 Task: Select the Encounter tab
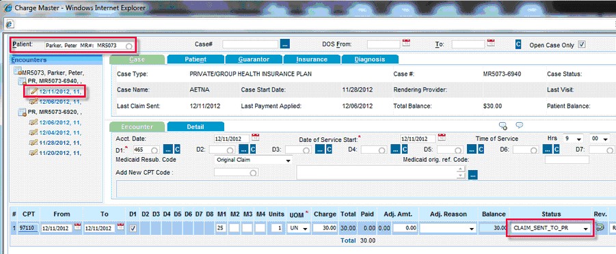pyautogui.click(x=137, y=127)
